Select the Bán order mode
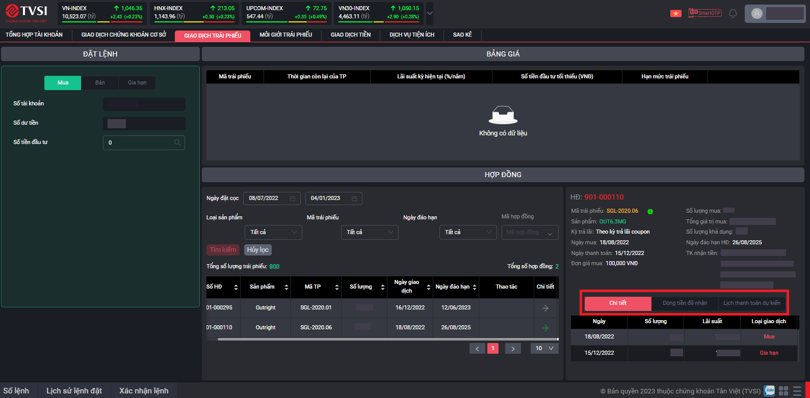 pyautogui.click(x=100, y=83)
